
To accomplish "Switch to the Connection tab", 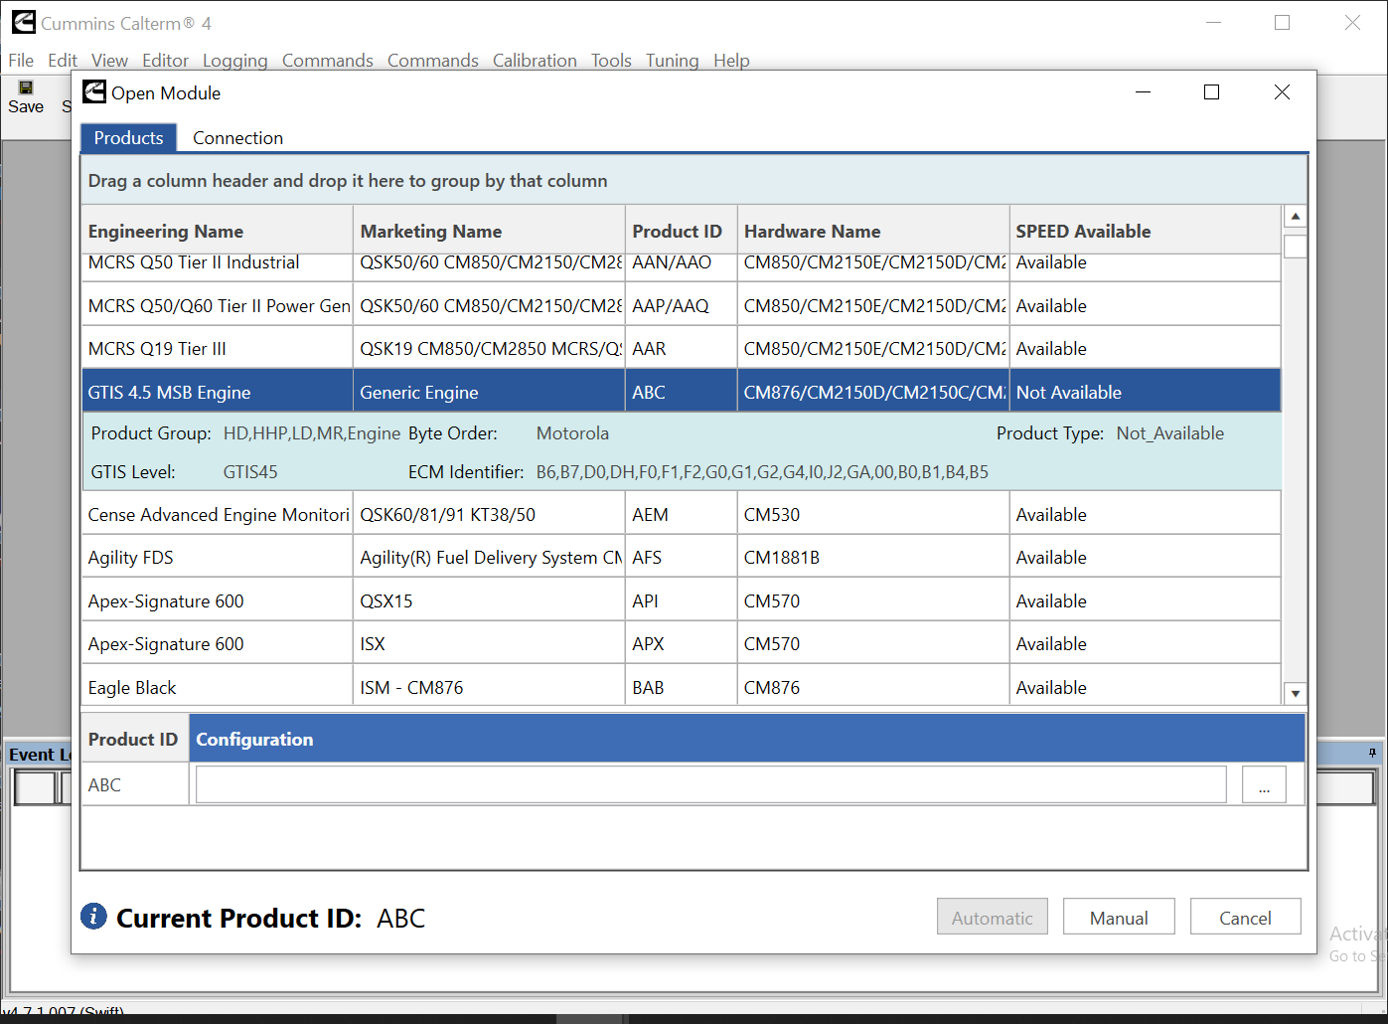I will [x=237, y=138].
